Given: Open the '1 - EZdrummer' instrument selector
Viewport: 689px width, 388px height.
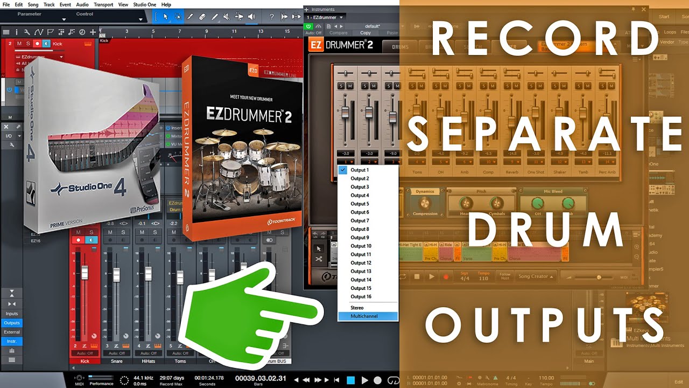Looking at the screenshot, I should click(x=326, y=17).
